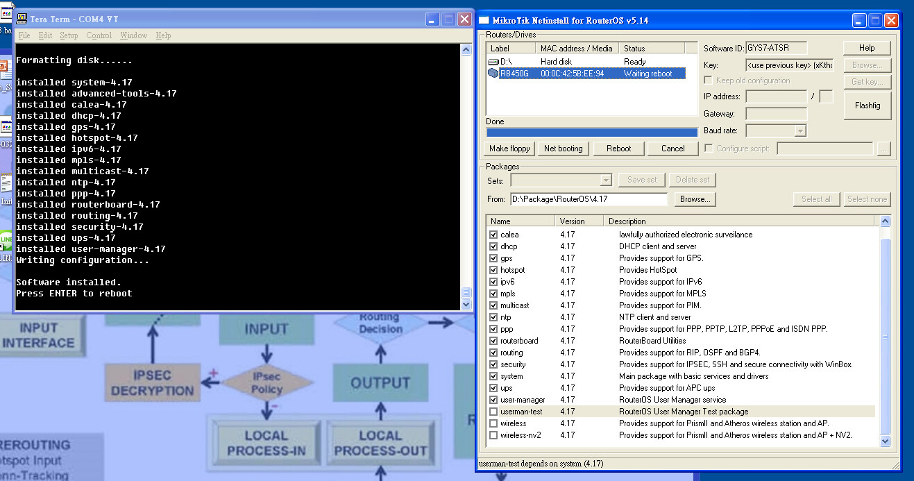Uncheck the ipv6 package checkbox
The image size is (914, 481).
coord(493,282)
